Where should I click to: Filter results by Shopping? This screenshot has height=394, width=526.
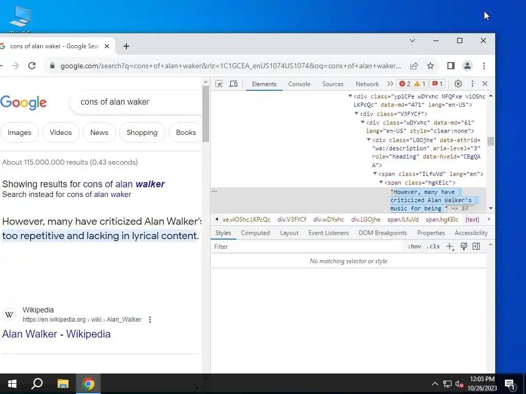(x=142, y=132)
